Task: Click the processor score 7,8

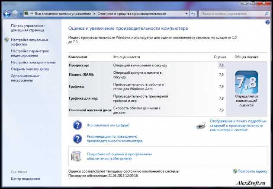Action: pos(221,65)
